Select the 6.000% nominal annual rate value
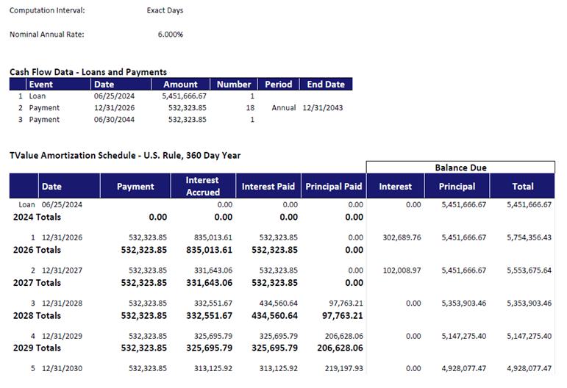Viewport: 567px width, 388px height. (x=170, y=35)
